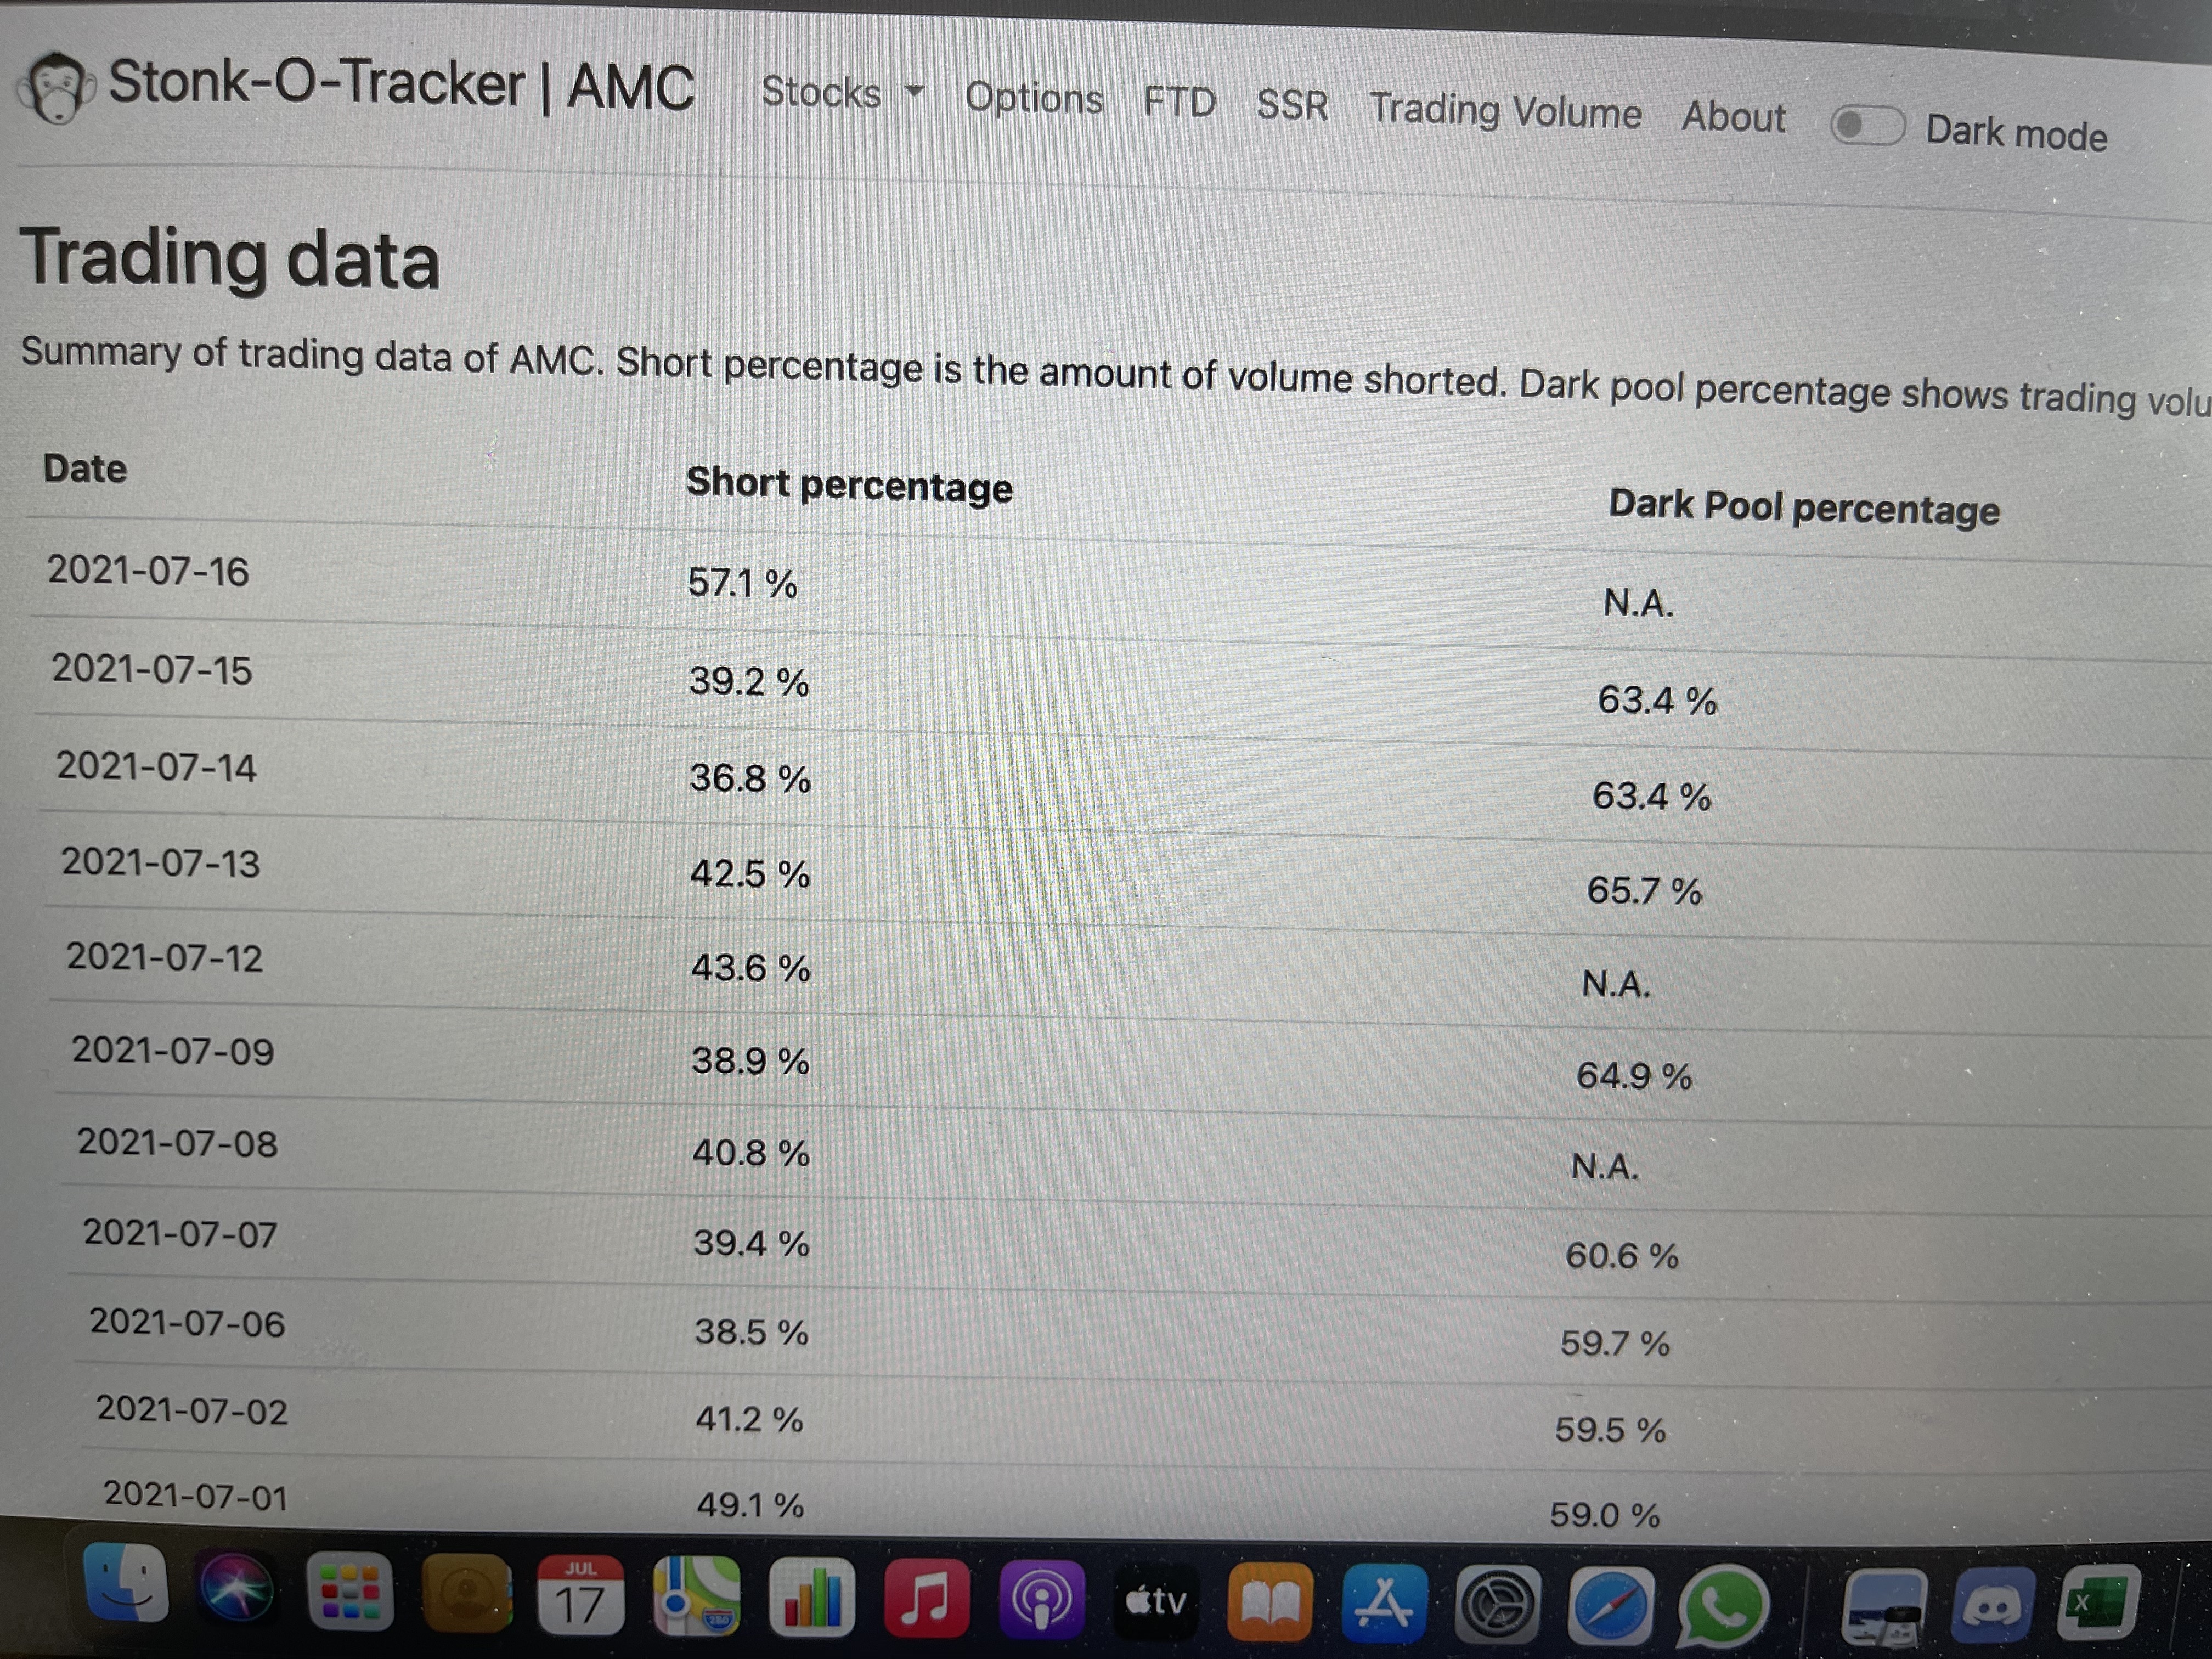Toggle the Dark mode switch

pyautogui.click(x=1866, y=126)
